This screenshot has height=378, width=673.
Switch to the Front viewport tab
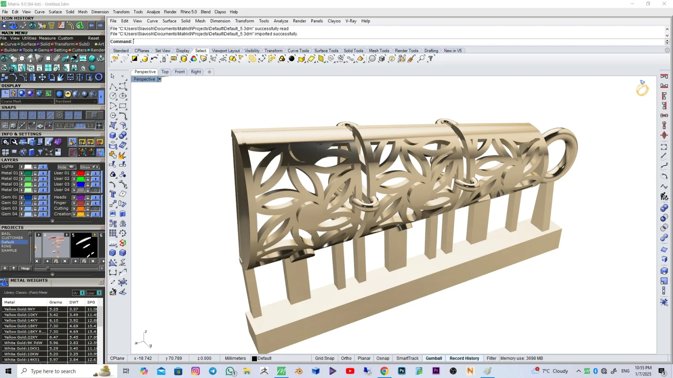pyautogui.click(x=180, y=72)
